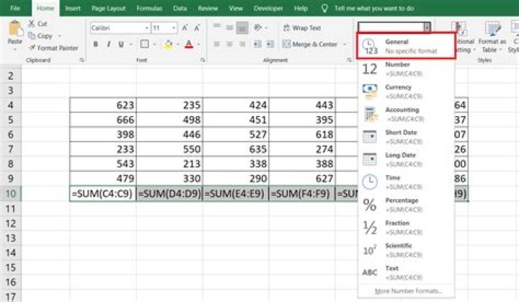This screenshot has height=302, width=519.
Task: Apply the Fill Color bucket
Action: [x=168, y=44]
